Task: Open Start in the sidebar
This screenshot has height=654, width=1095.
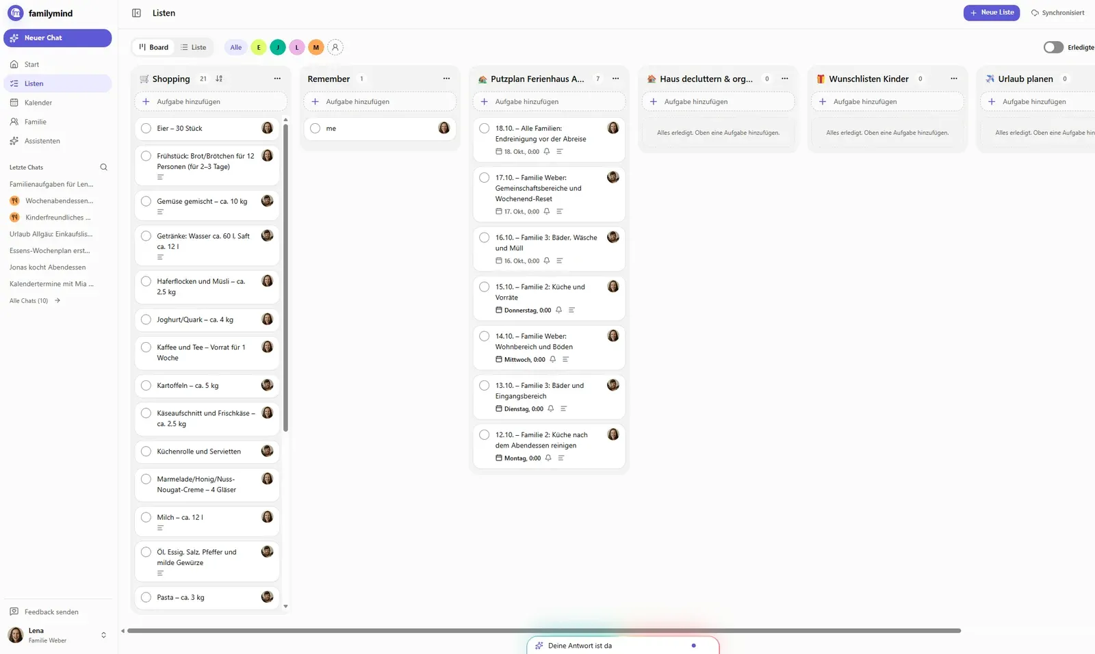Action: (x=57, y=64)
